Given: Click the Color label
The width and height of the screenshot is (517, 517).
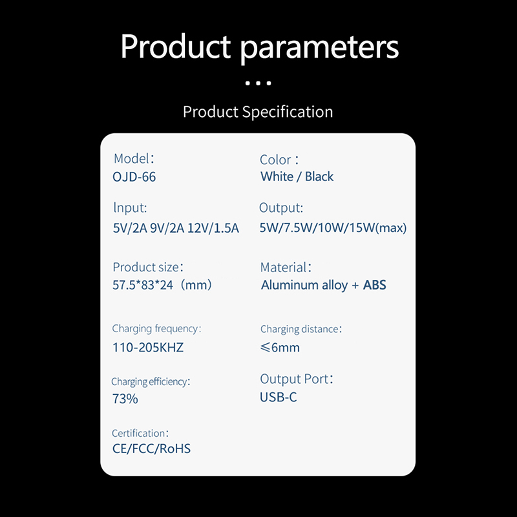Looking at the screenshot, I should (279, 160).
